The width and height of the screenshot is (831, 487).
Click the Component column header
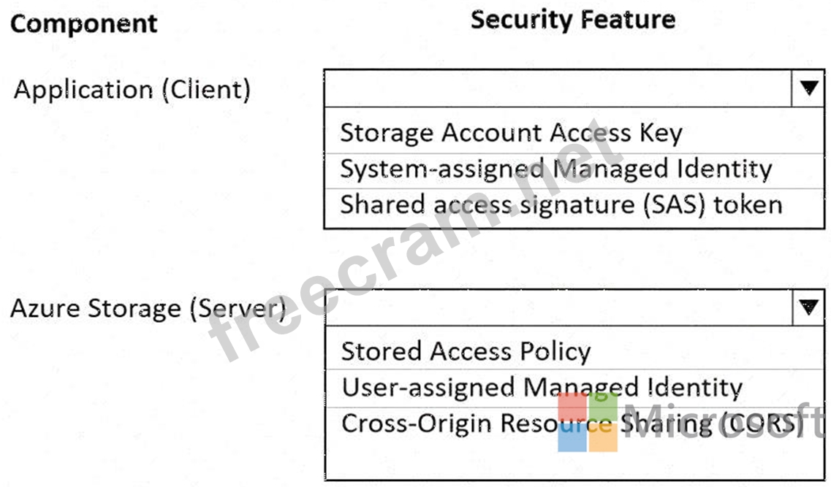[x=83, y=23]
